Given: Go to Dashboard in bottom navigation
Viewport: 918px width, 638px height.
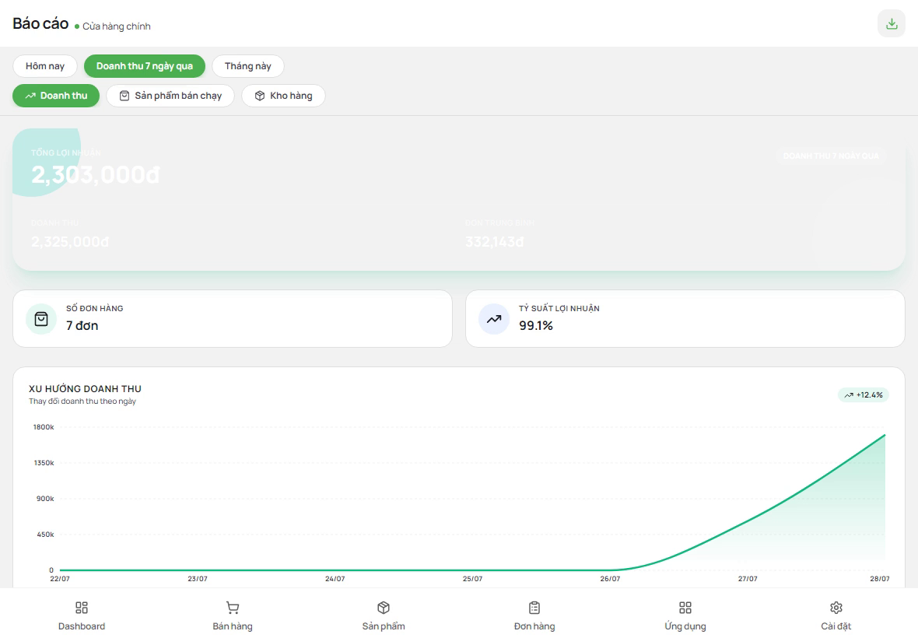Looking at the screenshot, I should [x=82, y=615].
